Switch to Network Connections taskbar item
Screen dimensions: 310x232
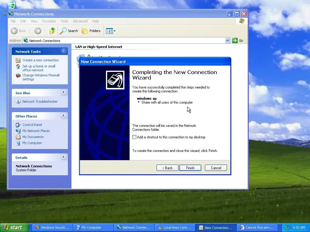pos(134,228)
